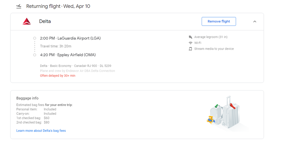Collapse the Delta flight details chevron
Viewport: 303px width, 144px height.
pos(254,22)
